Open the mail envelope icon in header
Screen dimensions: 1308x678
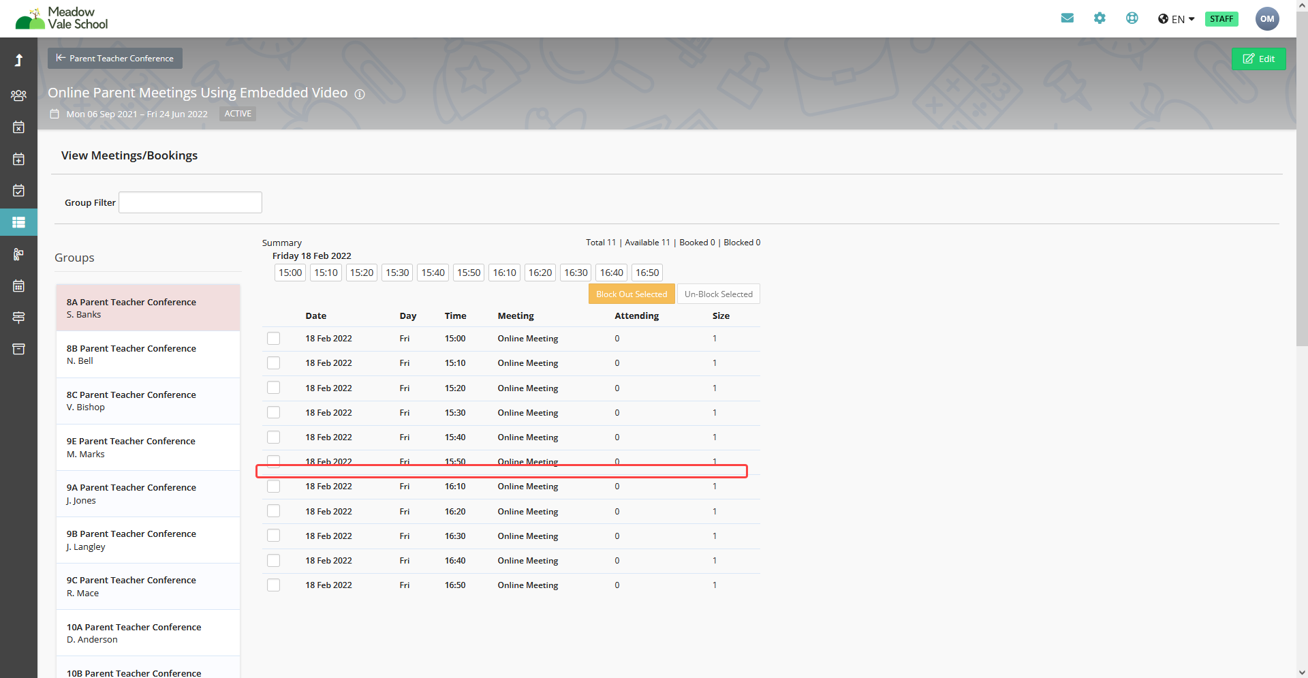1067,18
